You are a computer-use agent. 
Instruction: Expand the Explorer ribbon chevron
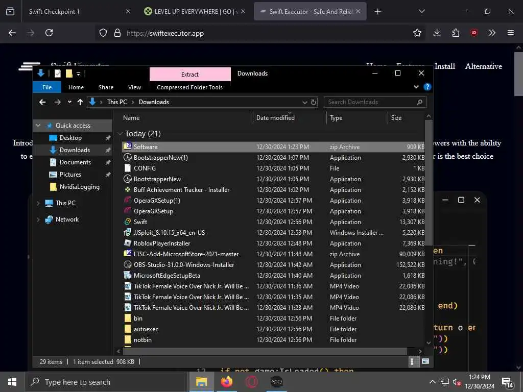click(416, 87)
